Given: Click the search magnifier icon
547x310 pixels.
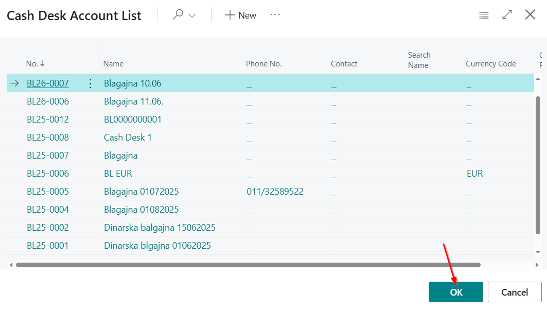Looking at the screenshot, I should click(178, 15).
